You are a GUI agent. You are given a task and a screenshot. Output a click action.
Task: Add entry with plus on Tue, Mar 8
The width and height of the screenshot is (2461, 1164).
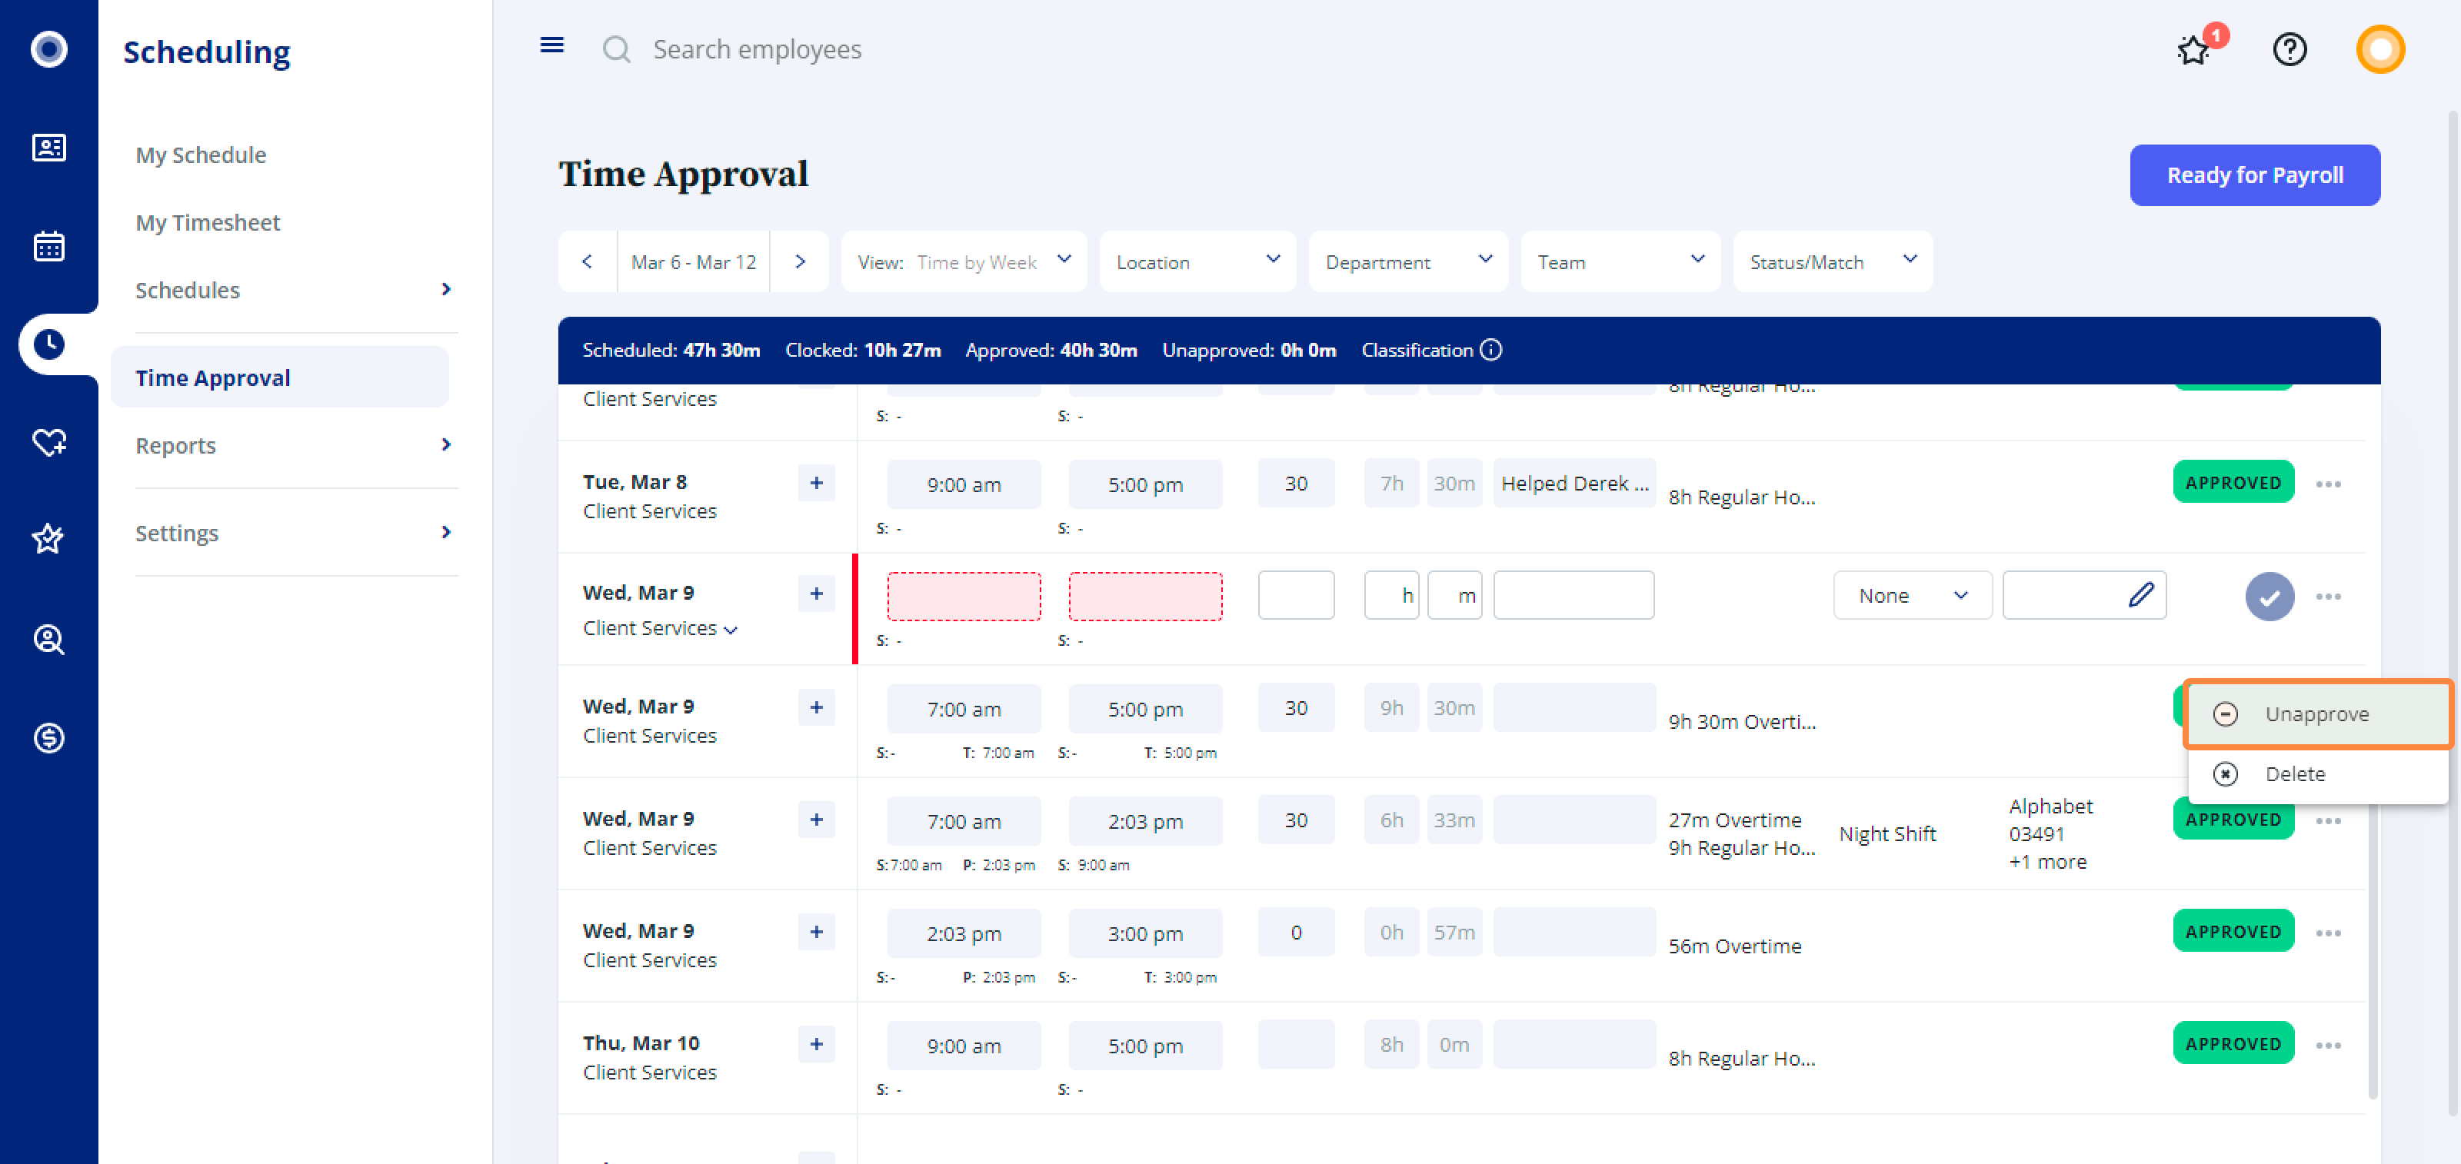click(816, 483)
